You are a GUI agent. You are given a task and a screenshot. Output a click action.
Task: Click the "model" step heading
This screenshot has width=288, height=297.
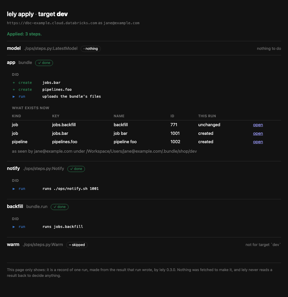pos(14,48)
